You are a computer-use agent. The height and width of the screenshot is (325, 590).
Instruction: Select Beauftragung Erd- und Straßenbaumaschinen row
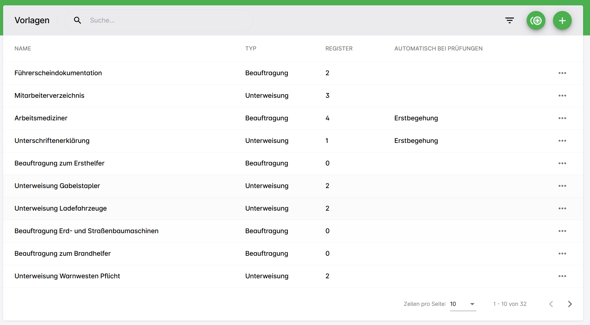pyautogui.click(x=86, y=231)
